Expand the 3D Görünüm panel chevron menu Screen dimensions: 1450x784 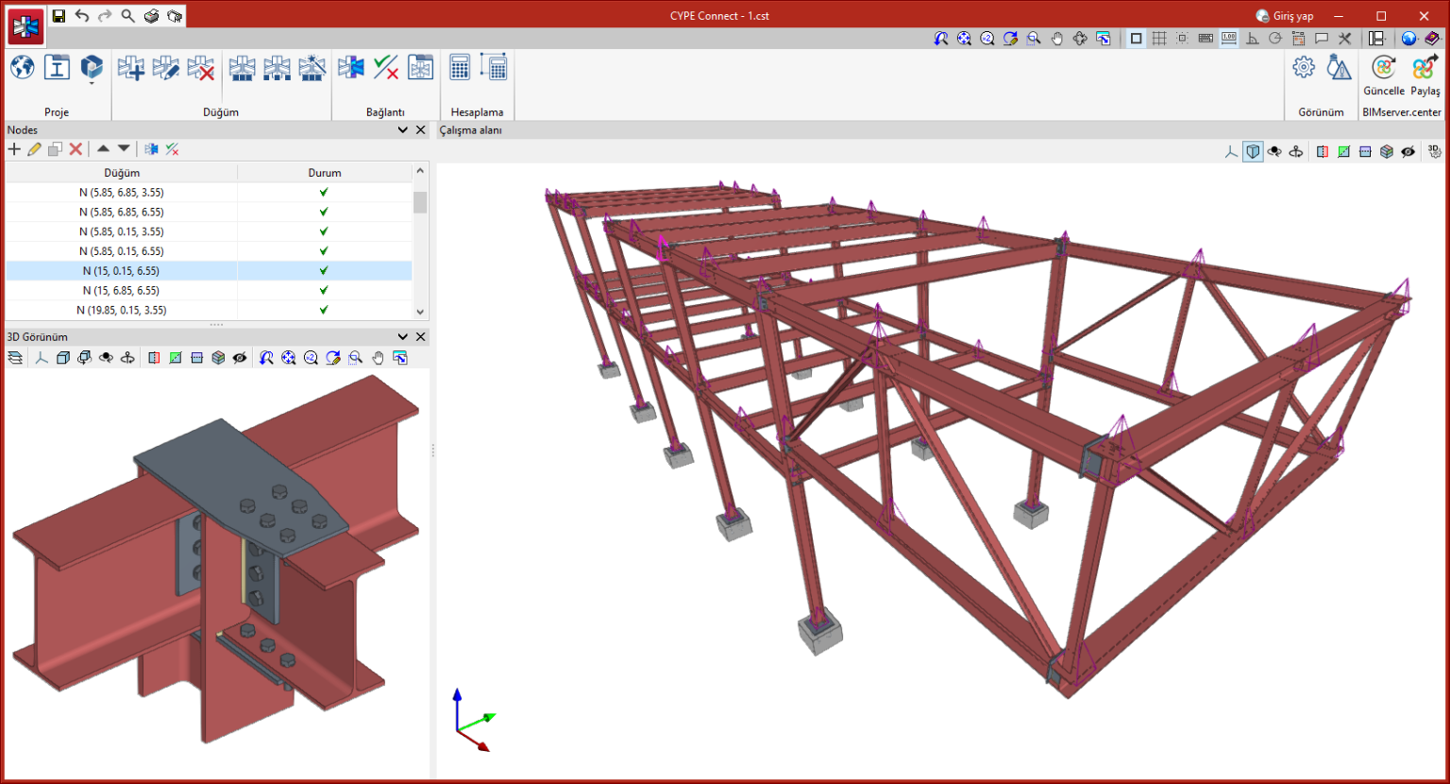(x=403, y=337)
